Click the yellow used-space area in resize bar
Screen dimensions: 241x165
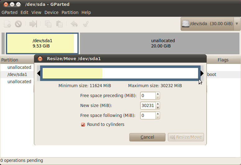click(x=72, y=73)
